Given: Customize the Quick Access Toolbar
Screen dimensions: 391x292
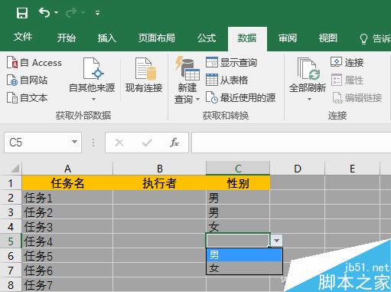Looking at the screenshot, I should pyautogui.click(x=97, y=13).
